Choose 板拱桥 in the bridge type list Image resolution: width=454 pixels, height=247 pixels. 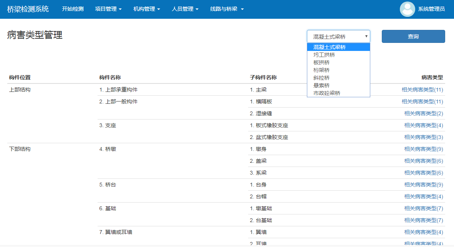[x=321, y=62]
